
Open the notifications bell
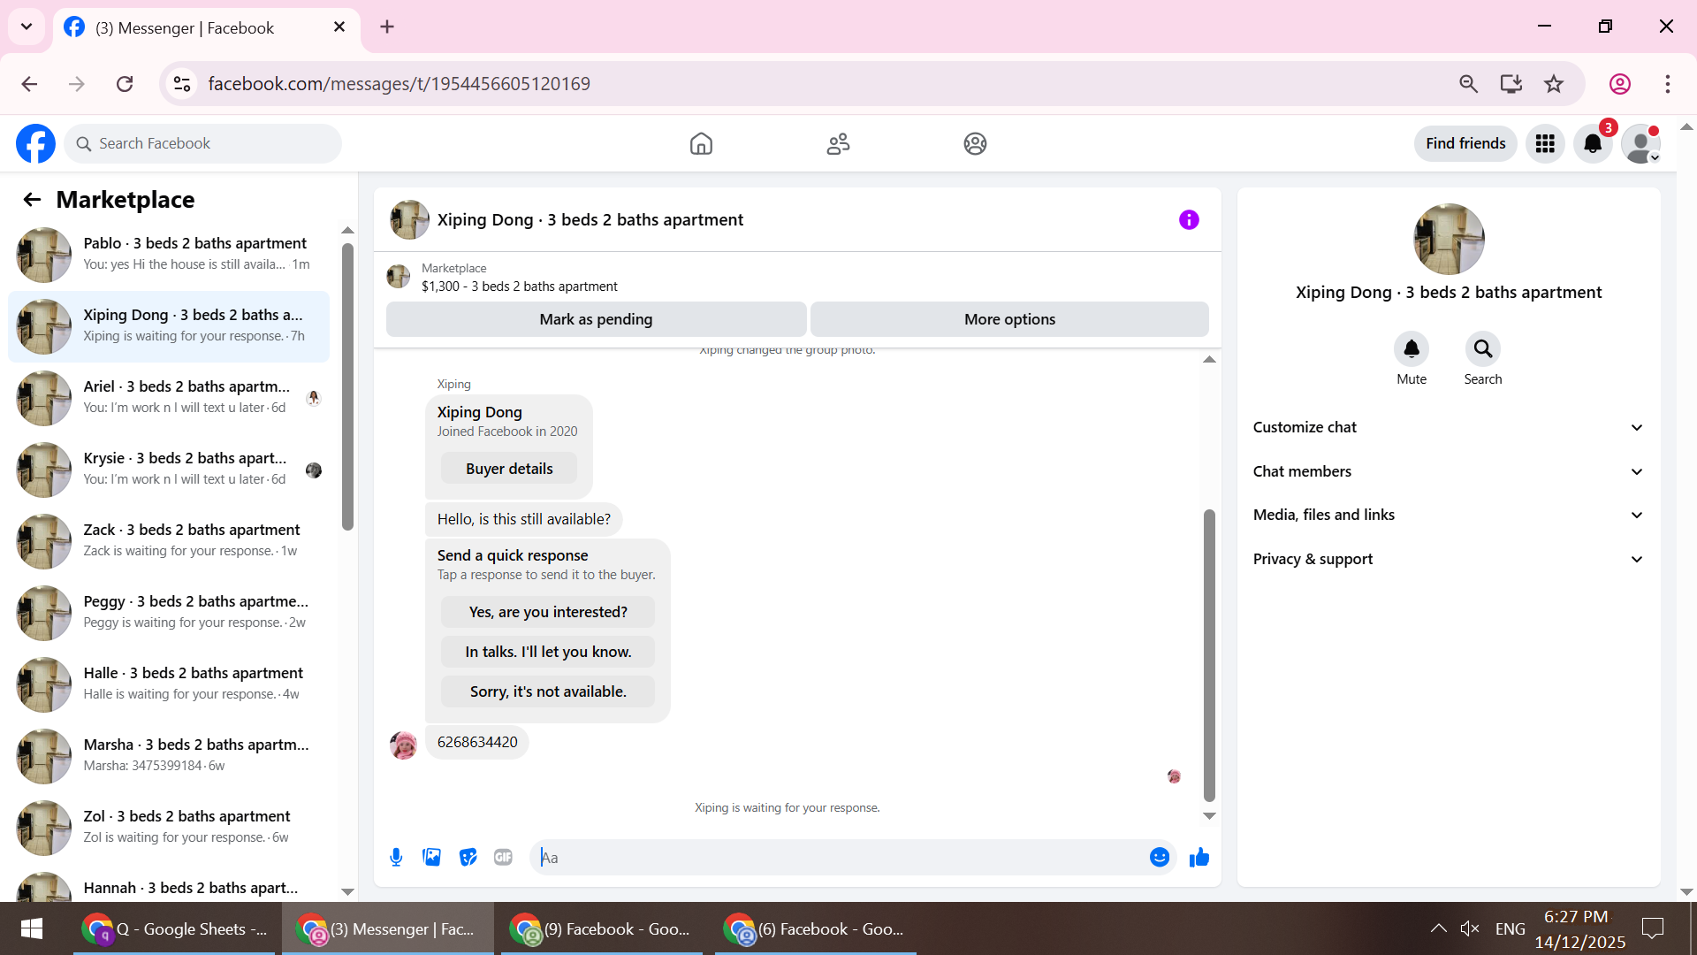[1593, 143]
